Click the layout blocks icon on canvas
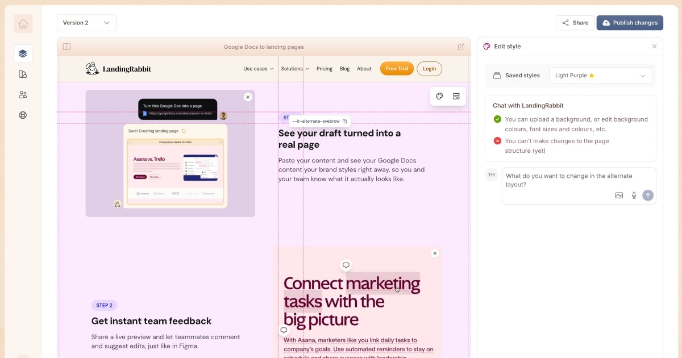Screen dimensions: 682x358 [x=456, y=96]
